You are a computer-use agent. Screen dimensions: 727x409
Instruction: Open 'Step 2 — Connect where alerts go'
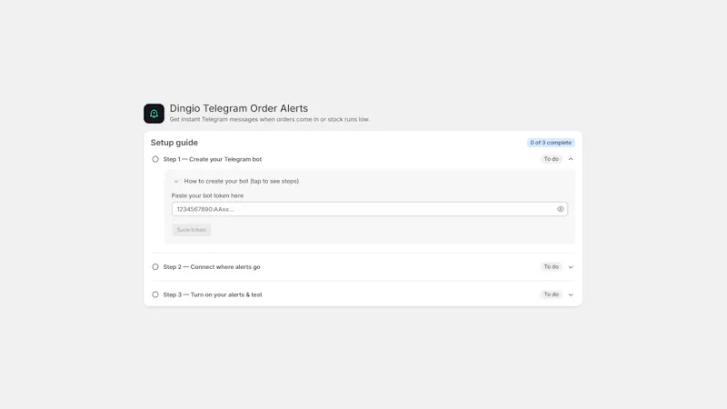[212, 266]
